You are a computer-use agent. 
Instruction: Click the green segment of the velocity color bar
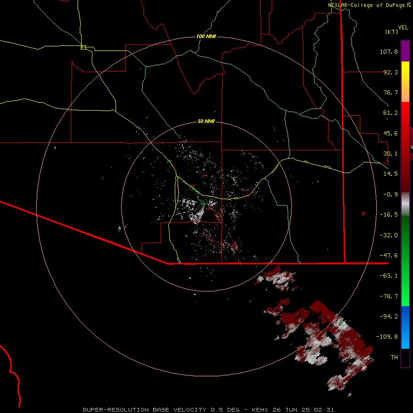pyautogui.click(x=405, y=261)
